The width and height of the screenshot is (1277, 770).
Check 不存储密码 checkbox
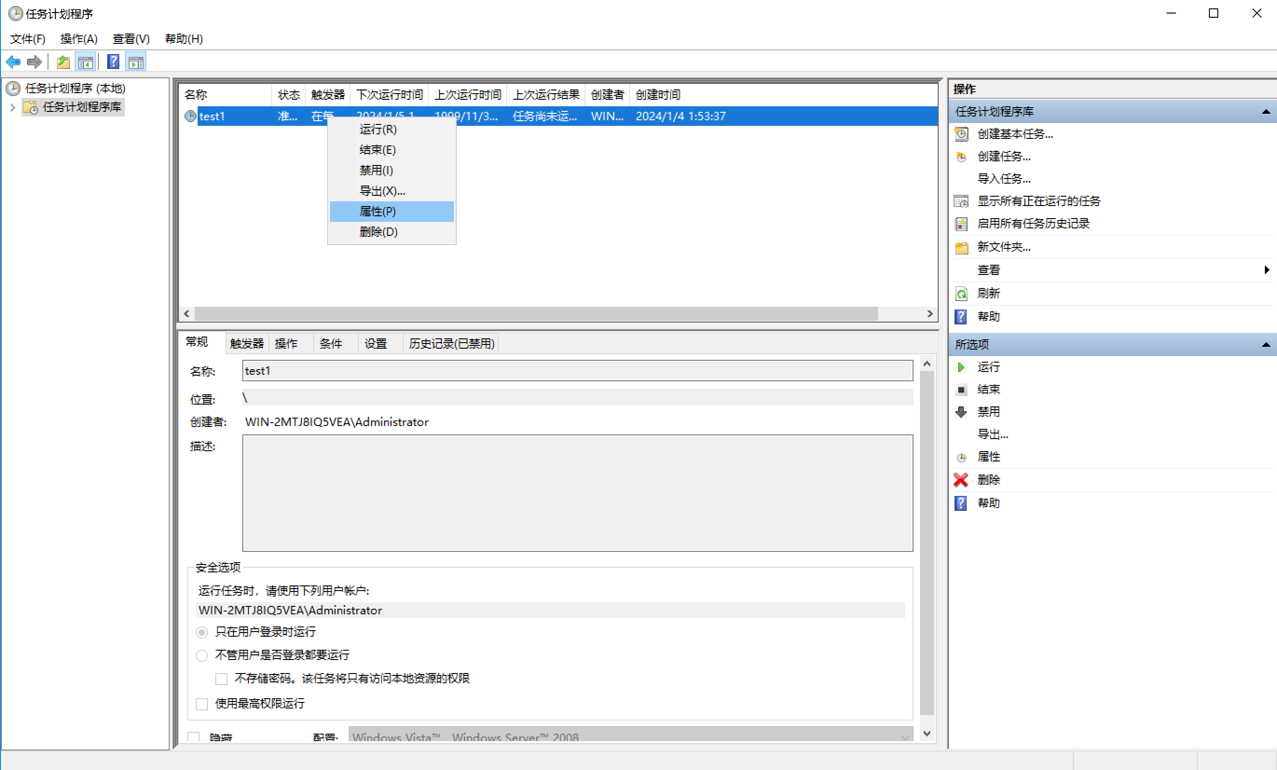pyautogui.click(x=221, y=679)
